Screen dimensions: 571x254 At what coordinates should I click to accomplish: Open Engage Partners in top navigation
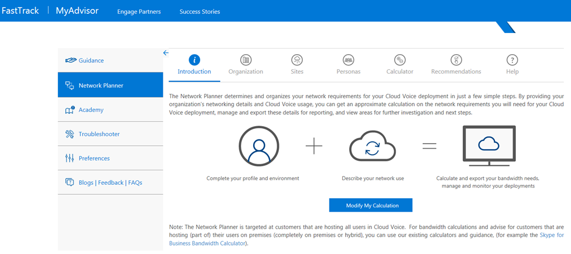(139, 12)
